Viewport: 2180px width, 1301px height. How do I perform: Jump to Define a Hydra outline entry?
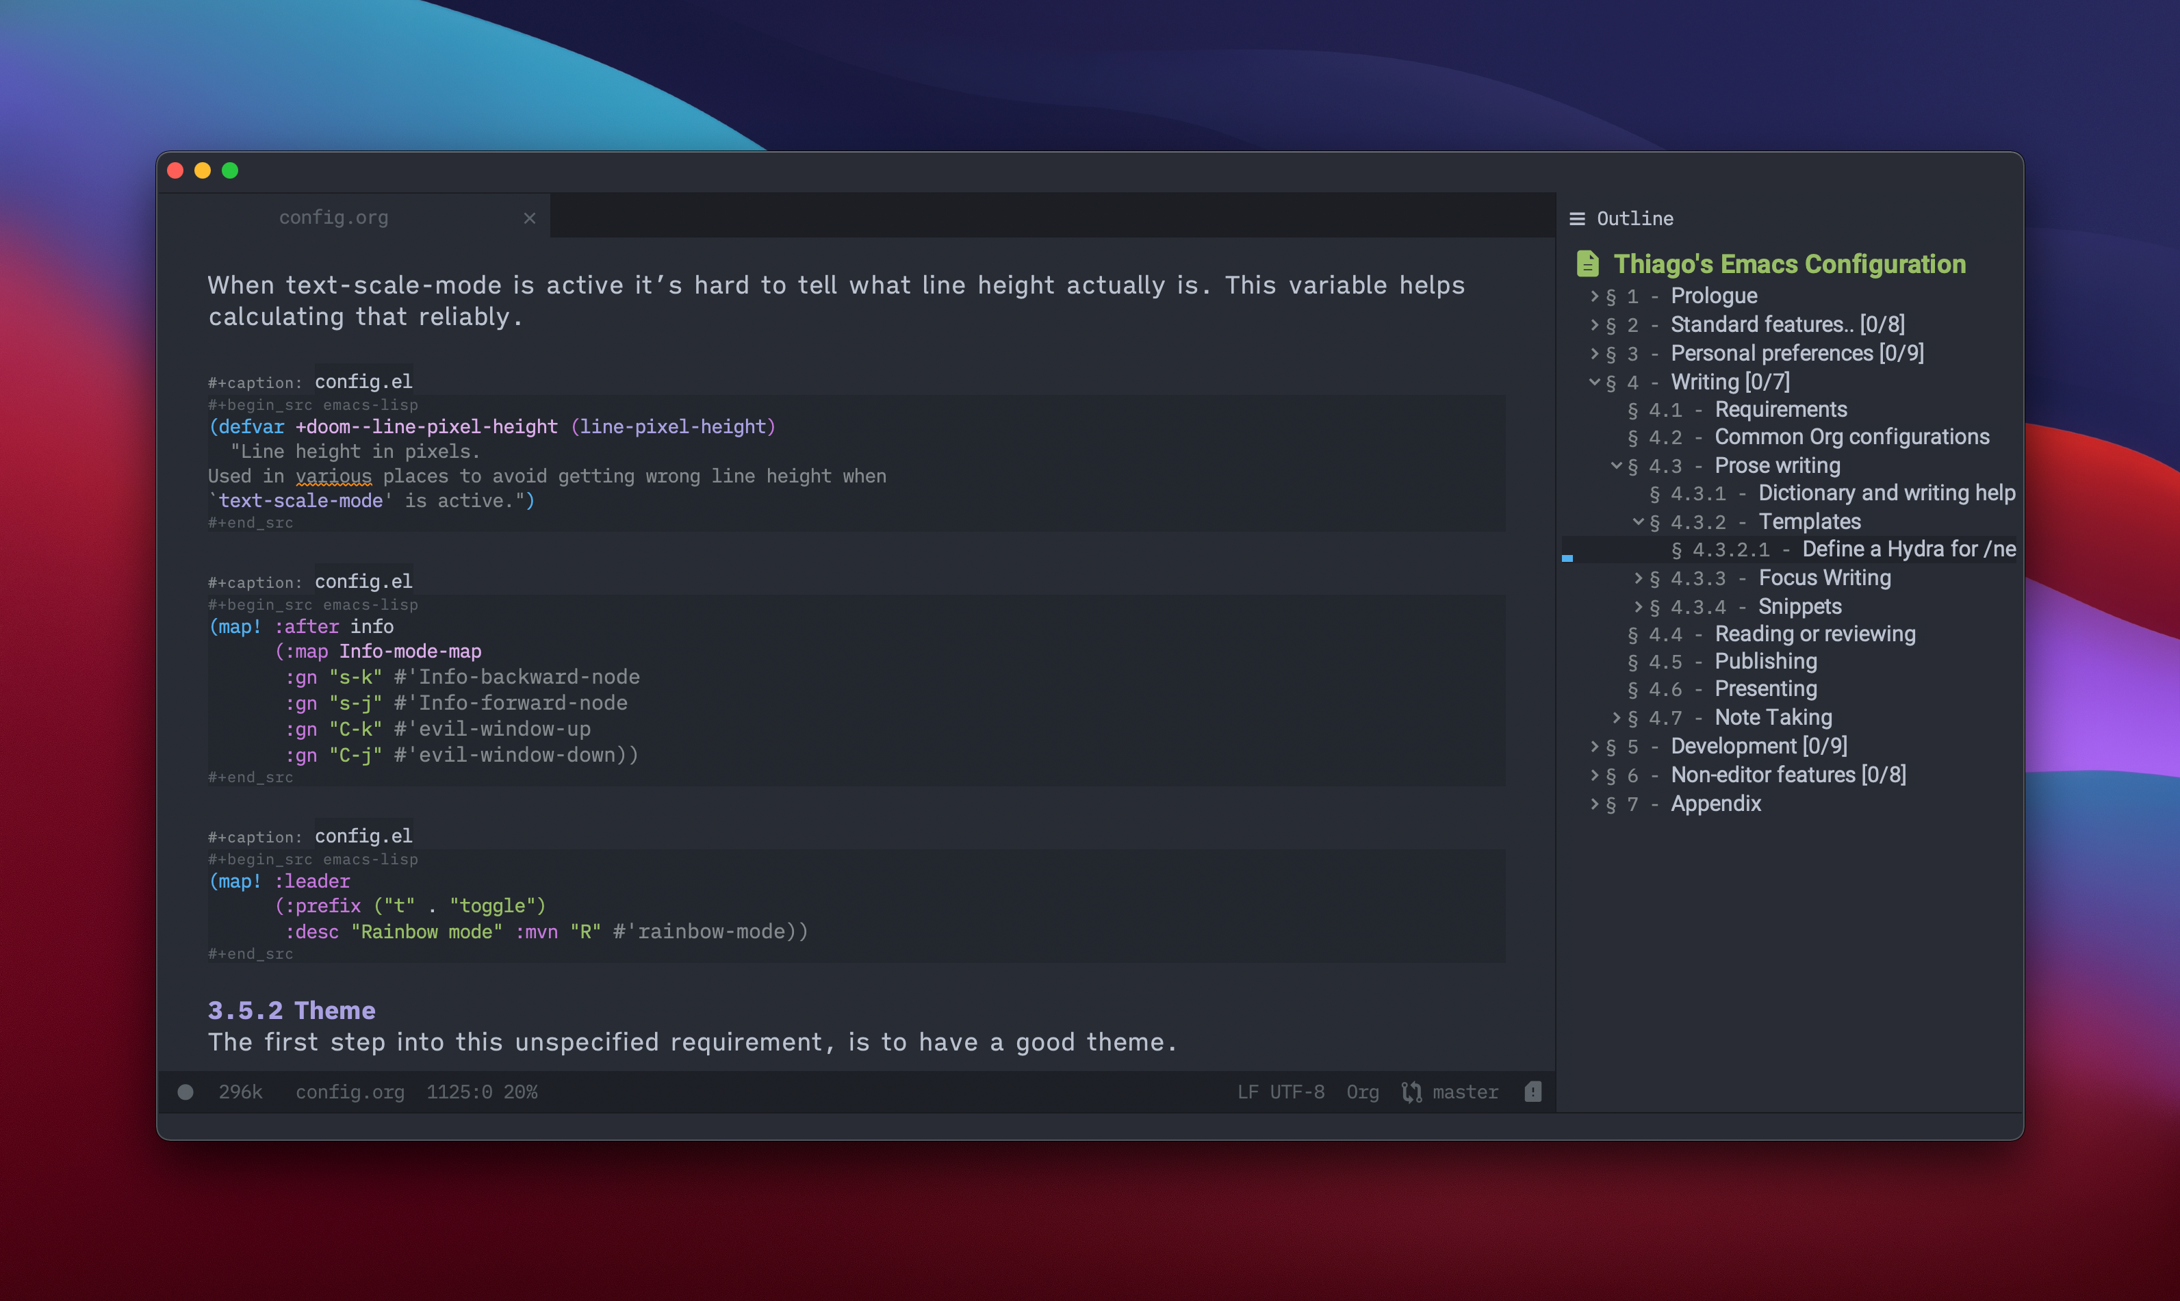click(x=1908, y=550)
